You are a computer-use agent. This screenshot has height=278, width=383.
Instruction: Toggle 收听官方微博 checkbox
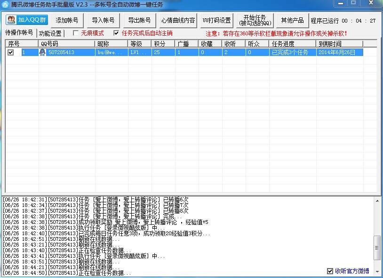(x=330, y=271)
